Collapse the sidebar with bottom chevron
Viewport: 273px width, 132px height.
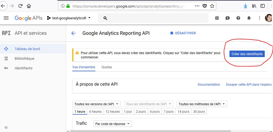(6, 127)
